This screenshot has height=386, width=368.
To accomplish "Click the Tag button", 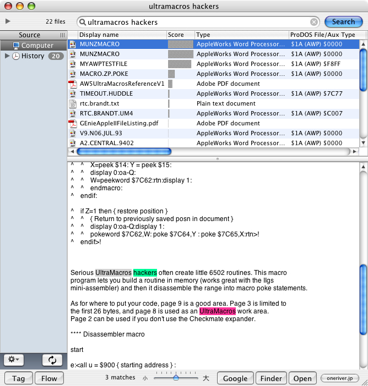I will (x=18, y=378).
